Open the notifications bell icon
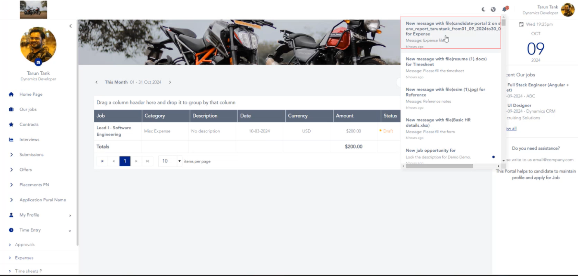 [x=505, y=9]
